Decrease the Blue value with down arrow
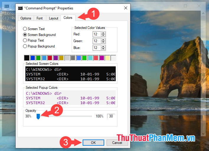Screen dimensions: 209x151 tap(103, 49)
